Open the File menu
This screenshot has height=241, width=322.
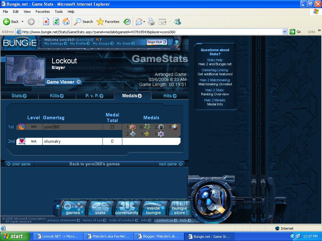click(x=5, y=12)
